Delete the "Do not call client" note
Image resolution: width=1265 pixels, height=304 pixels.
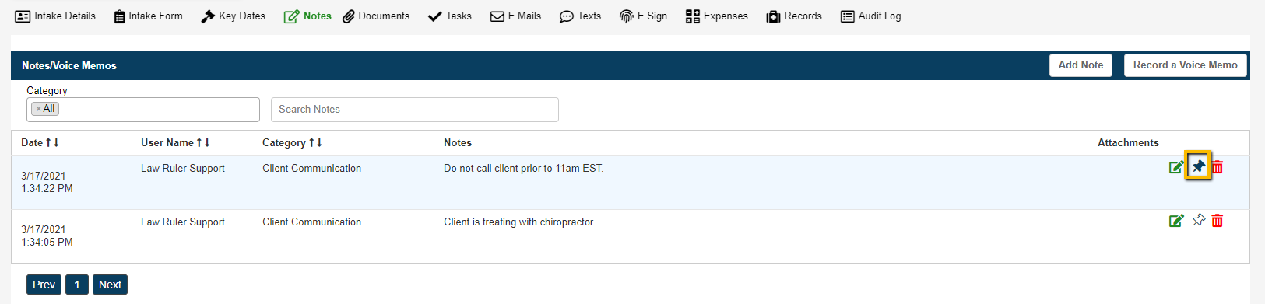[1218, 167]
